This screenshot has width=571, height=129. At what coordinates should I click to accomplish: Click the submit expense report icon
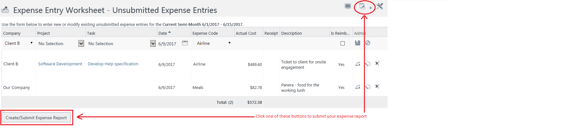(363, 7)
